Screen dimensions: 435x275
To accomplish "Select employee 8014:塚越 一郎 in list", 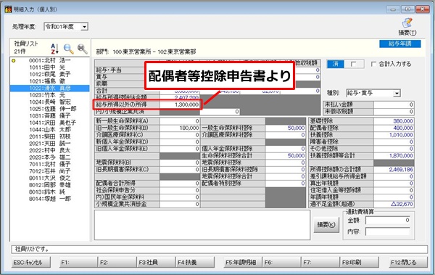I will click(x=49, y=199).
